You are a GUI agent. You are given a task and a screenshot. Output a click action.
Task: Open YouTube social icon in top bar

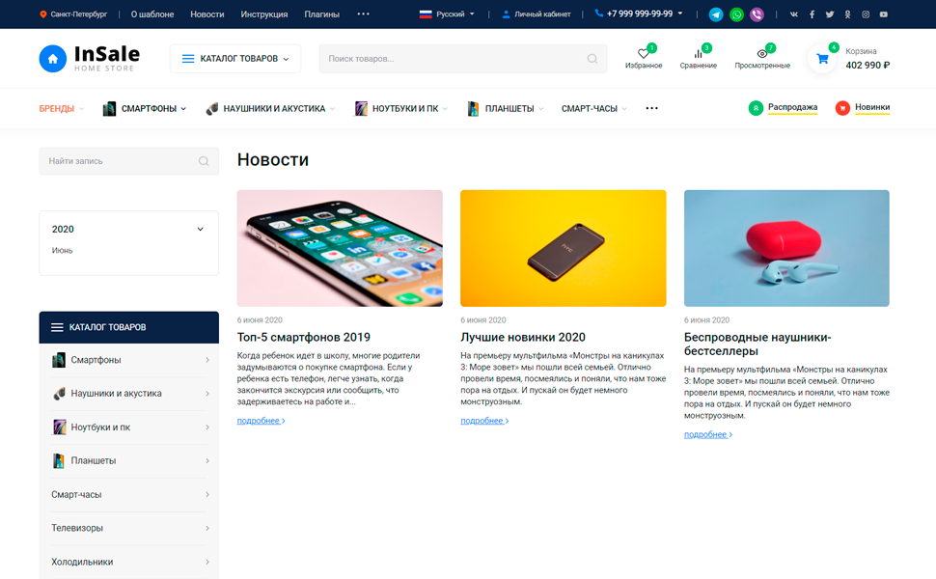[884, 14]
